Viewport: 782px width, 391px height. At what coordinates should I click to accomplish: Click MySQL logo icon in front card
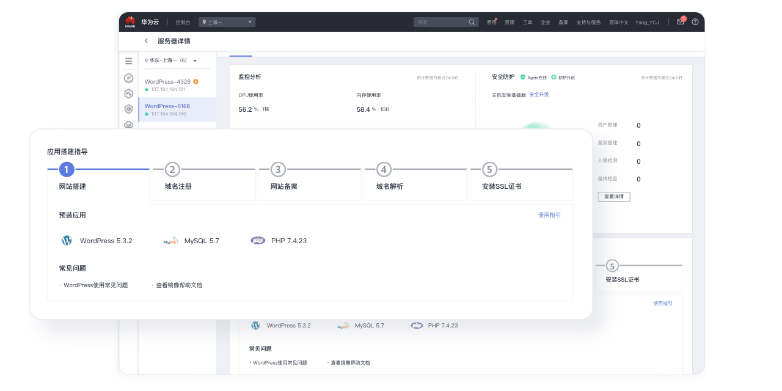(171, 241)
